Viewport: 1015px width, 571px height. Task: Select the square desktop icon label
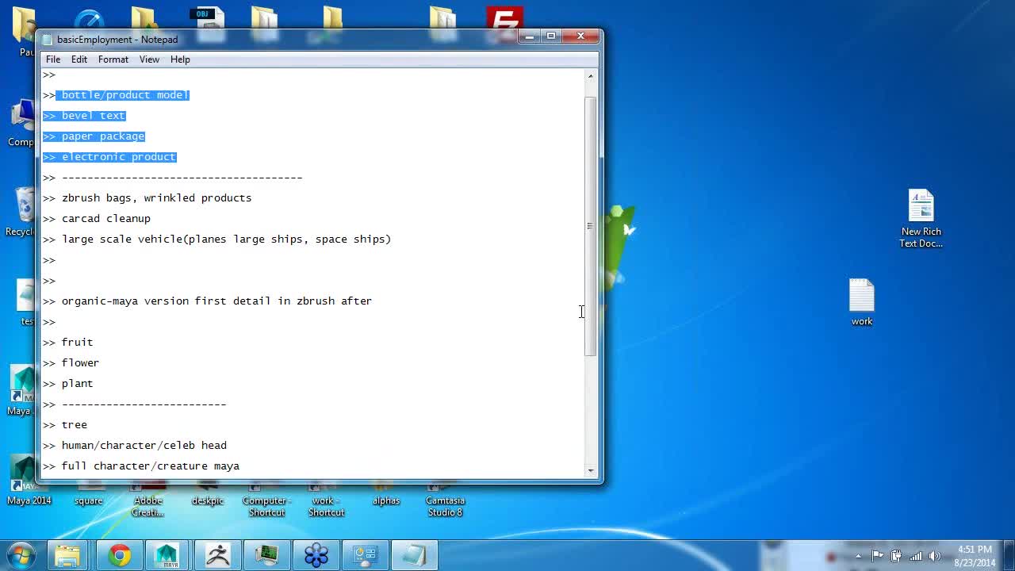[x=89, y=500]
